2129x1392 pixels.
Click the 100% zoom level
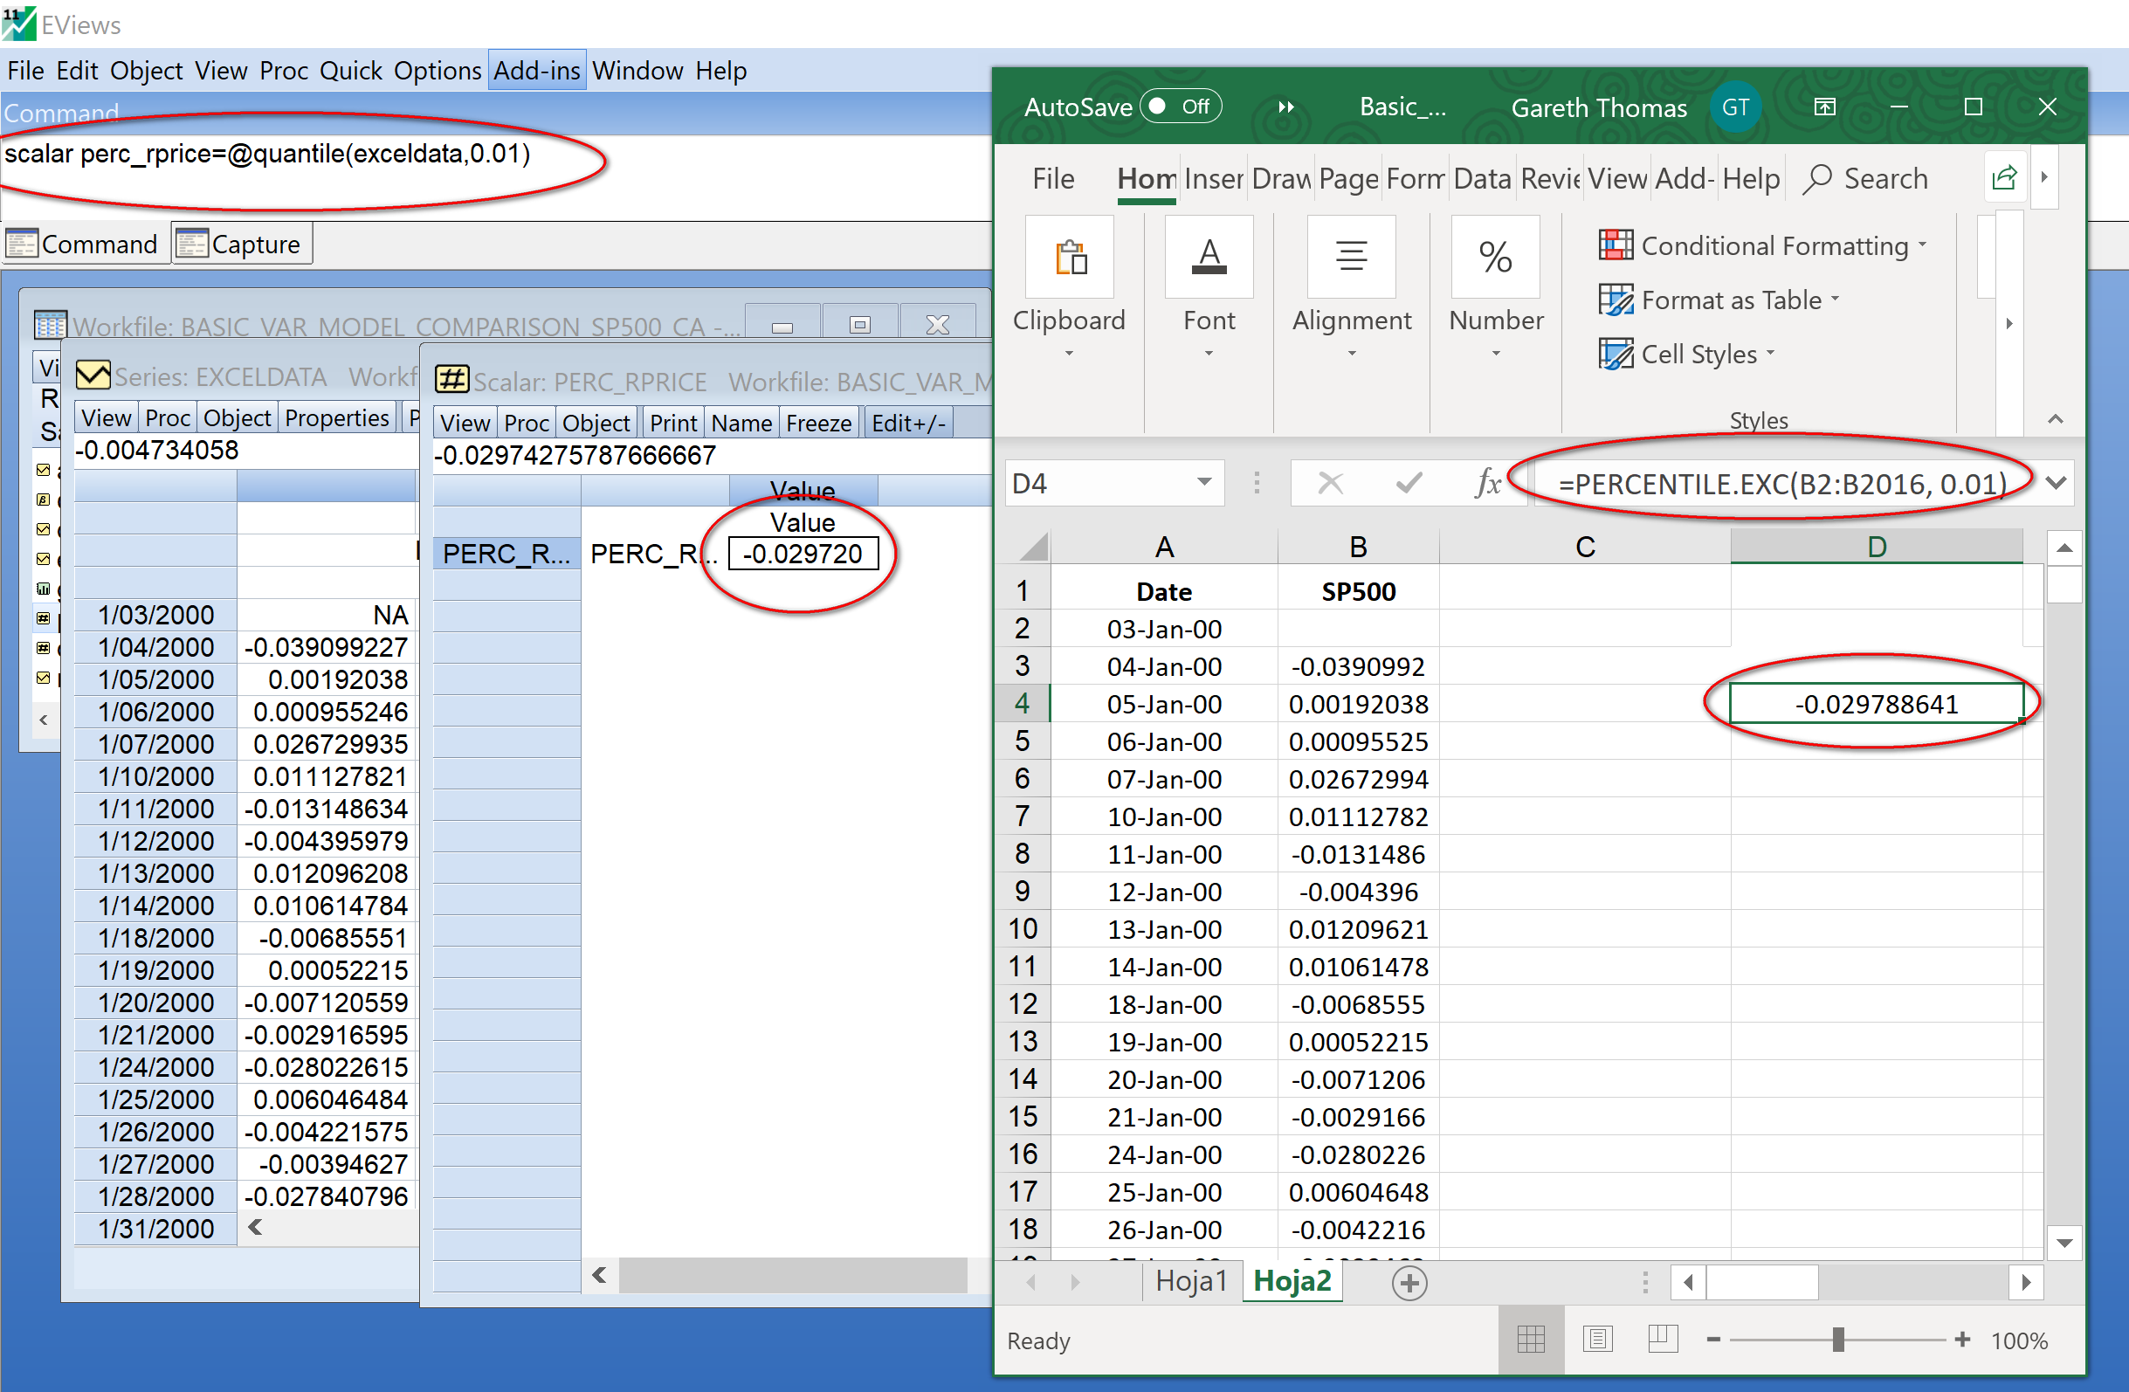coord(2019,1340)
